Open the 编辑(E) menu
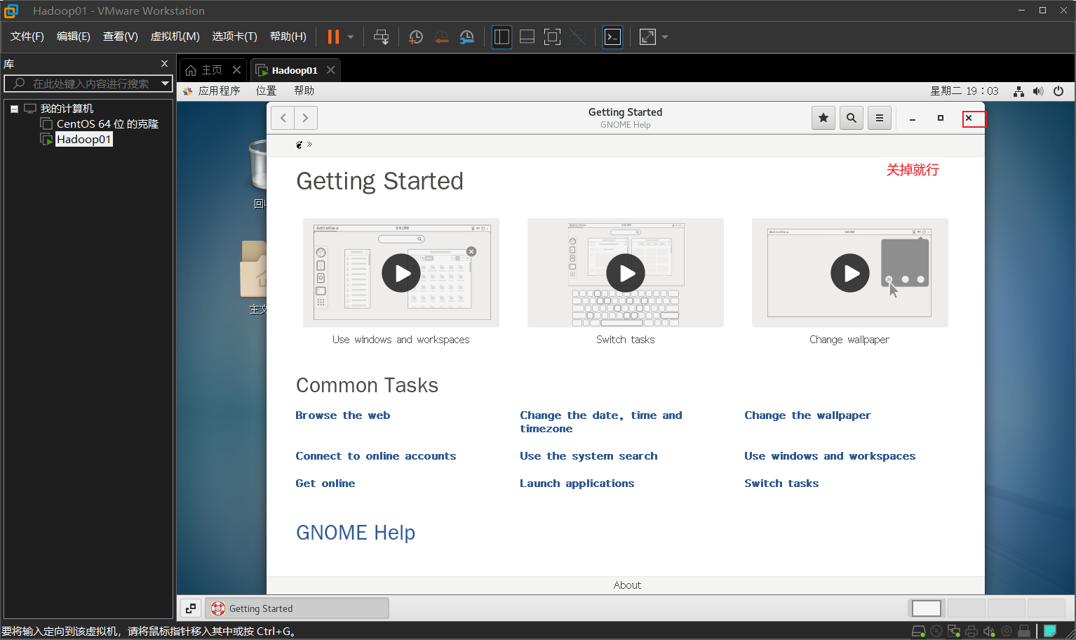 [x=74, y=36]
